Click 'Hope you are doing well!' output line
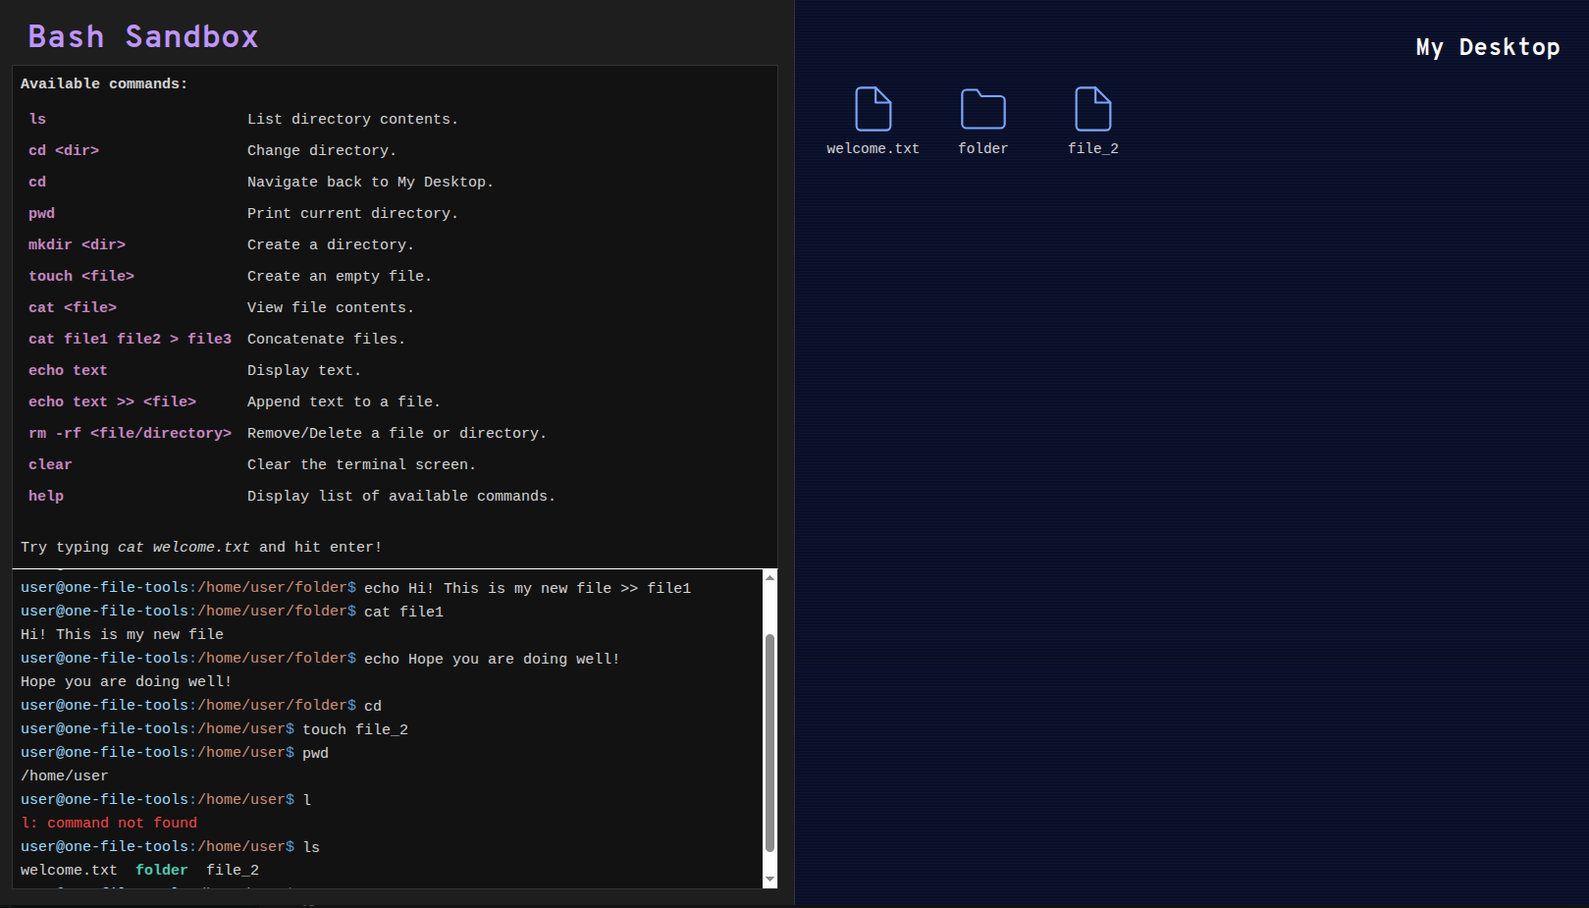This screenshot has height=908, width=1589. (x=127, y=681)
